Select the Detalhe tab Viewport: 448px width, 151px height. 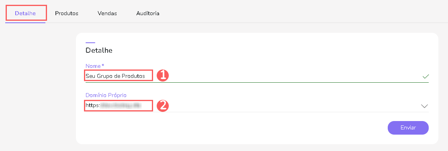point(25,13)
